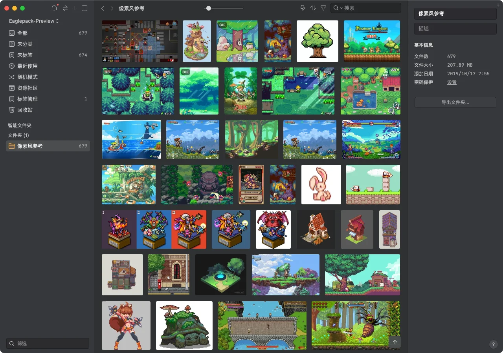Click the folder name field 像素风参考
Screen dimensions: 503x353
coord(455,13)
